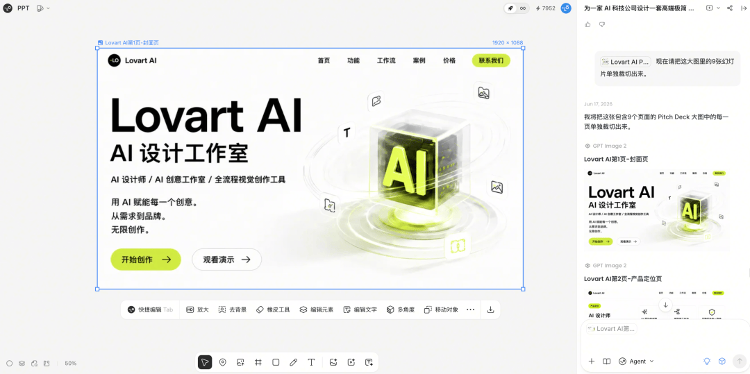
Task: Click the 去背景 remove background tool
Action: [x=233, y=309]
